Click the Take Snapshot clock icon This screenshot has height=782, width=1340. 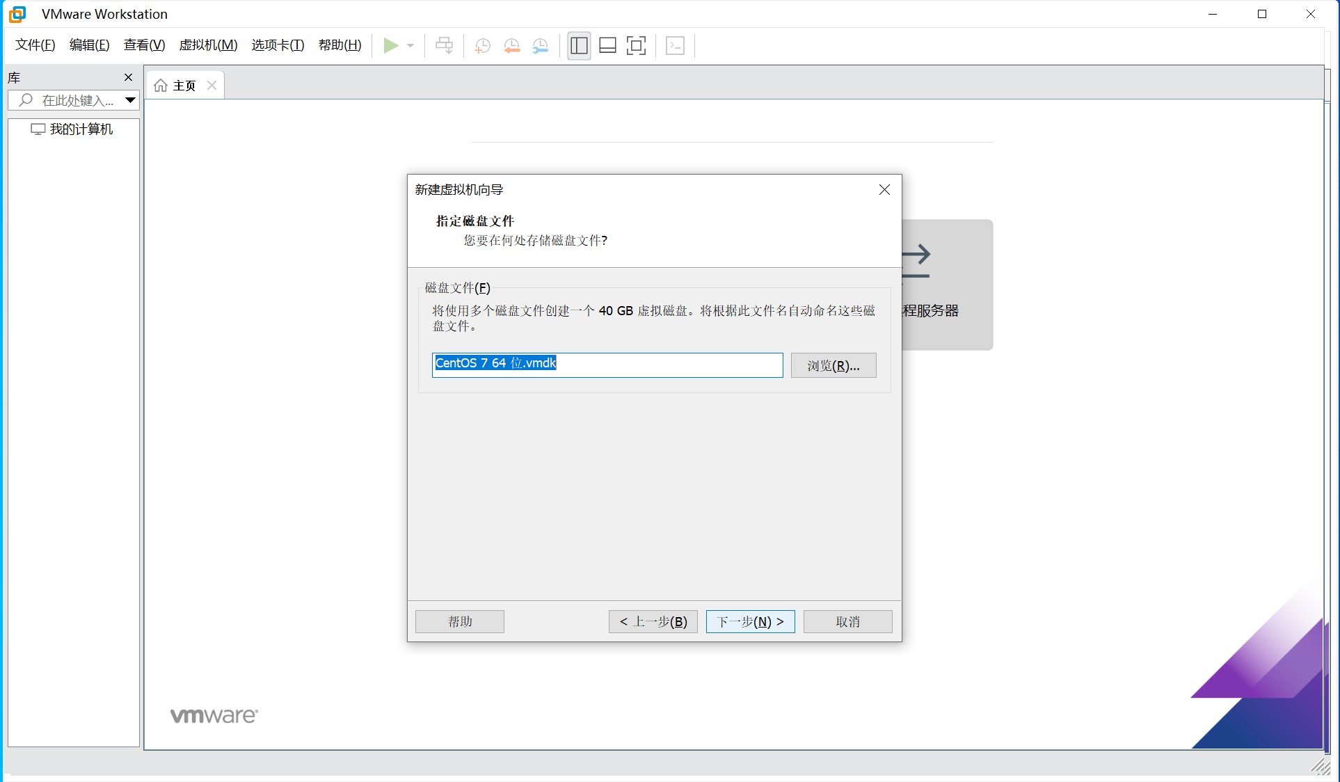click(482, 46)
